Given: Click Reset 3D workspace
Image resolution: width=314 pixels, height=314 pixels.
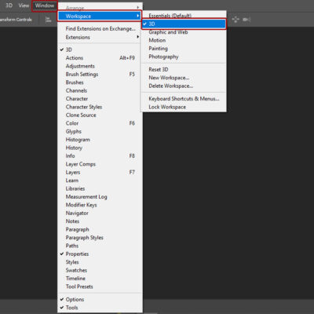Looking at the screenshot, I should 184,69.
